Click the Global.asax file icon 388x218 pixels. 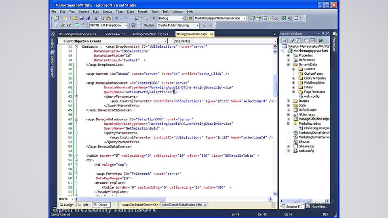[295, 115]
